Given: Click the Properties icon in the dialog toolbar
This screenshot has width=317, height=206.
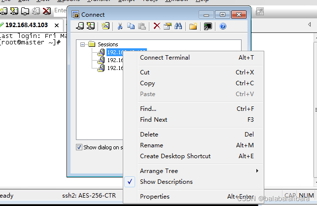Looking at the screenshot, I should pos(168,26).
